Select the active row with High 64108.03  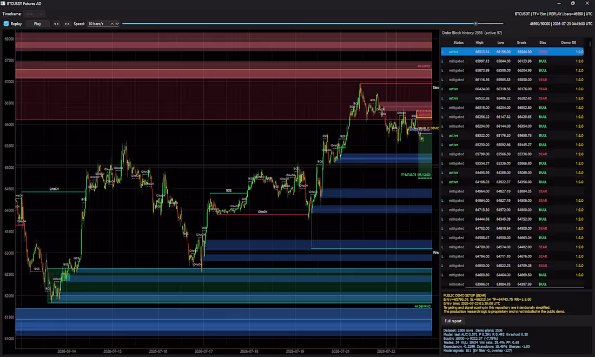point(512,182)
